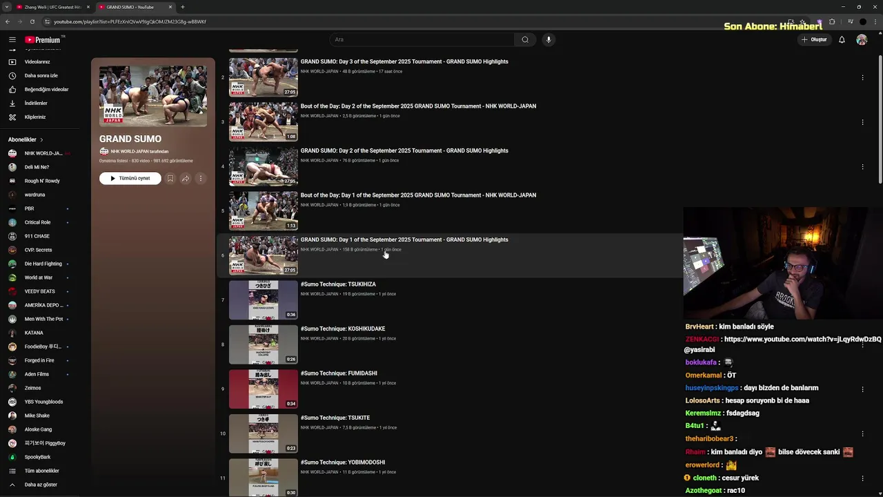Screen dimensions: 883x497
Task: Expand the Abonelikler section chevron
Action: 41,139
